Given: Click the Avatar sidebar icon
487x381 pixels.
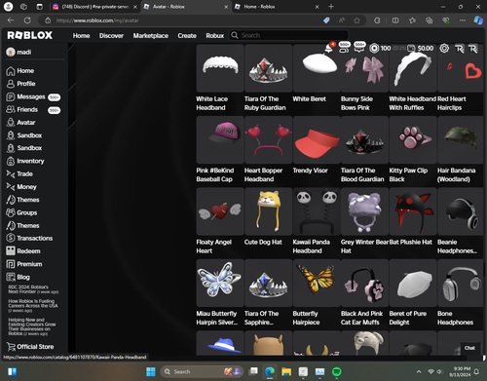Looking at the screenshot, I should (x=11, y=123).
